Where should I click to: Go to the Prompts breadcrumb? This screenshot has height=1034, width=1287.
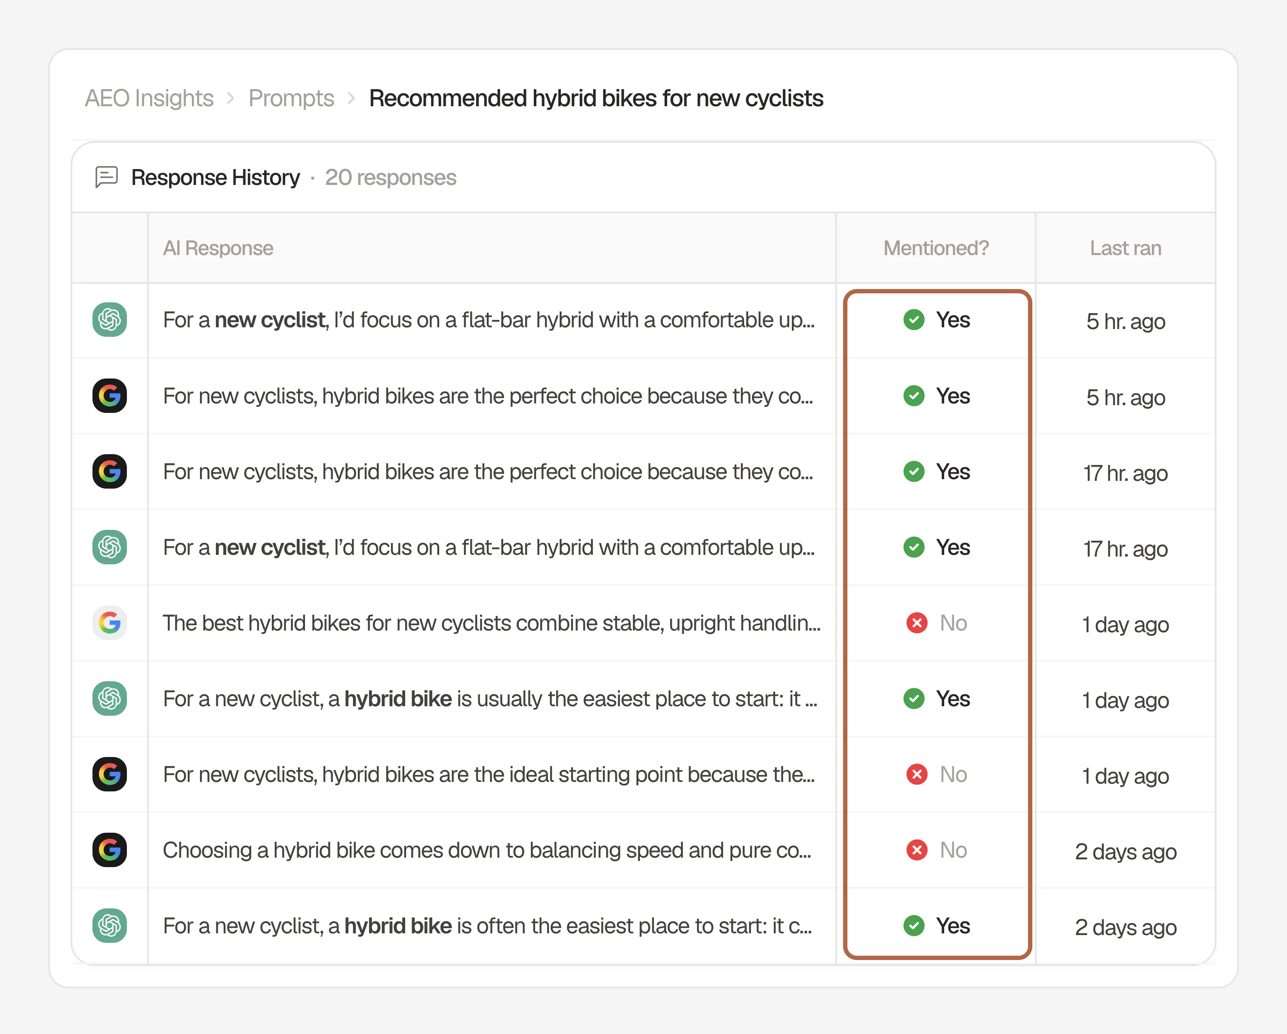[x=291, y=98]
